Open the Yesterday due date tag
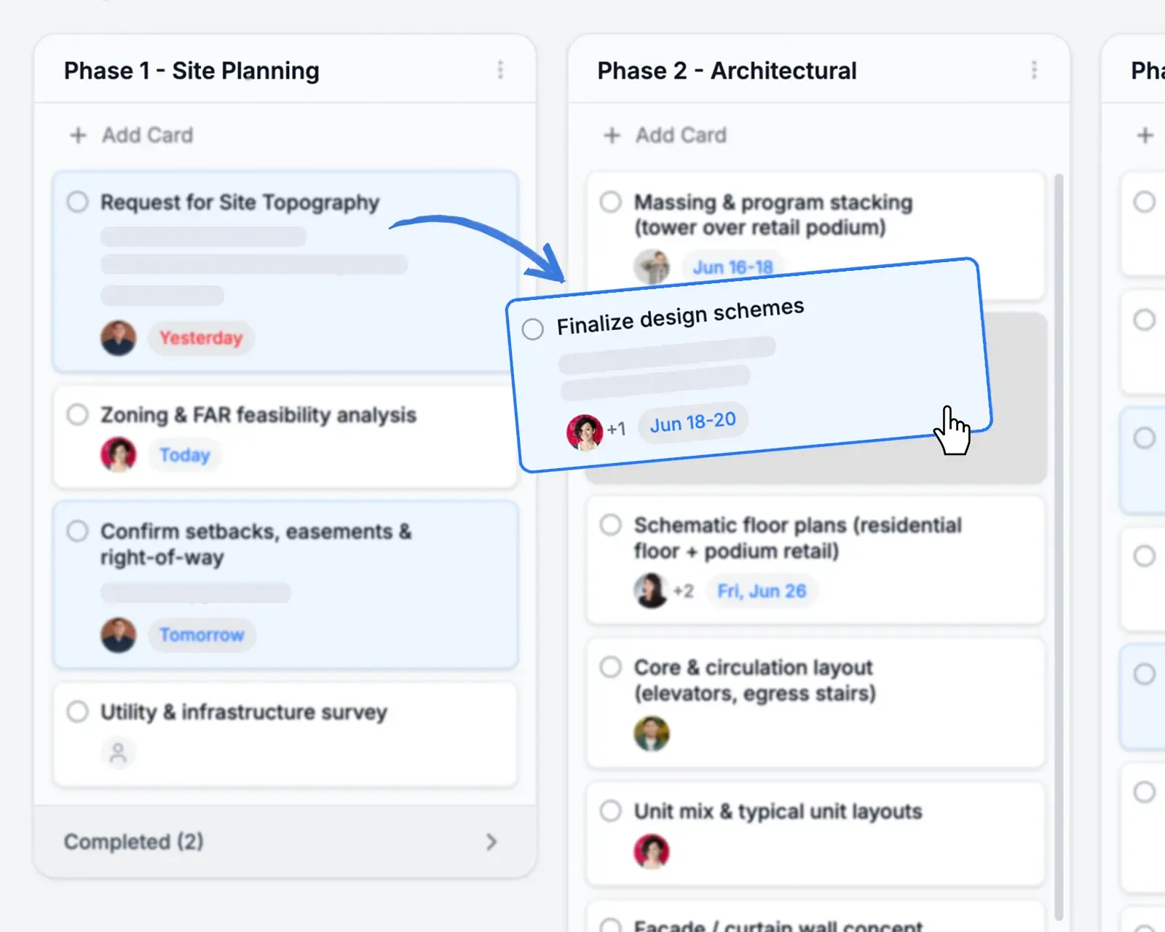This screenshot has height=932, width=1165. [x=201, y=338]
